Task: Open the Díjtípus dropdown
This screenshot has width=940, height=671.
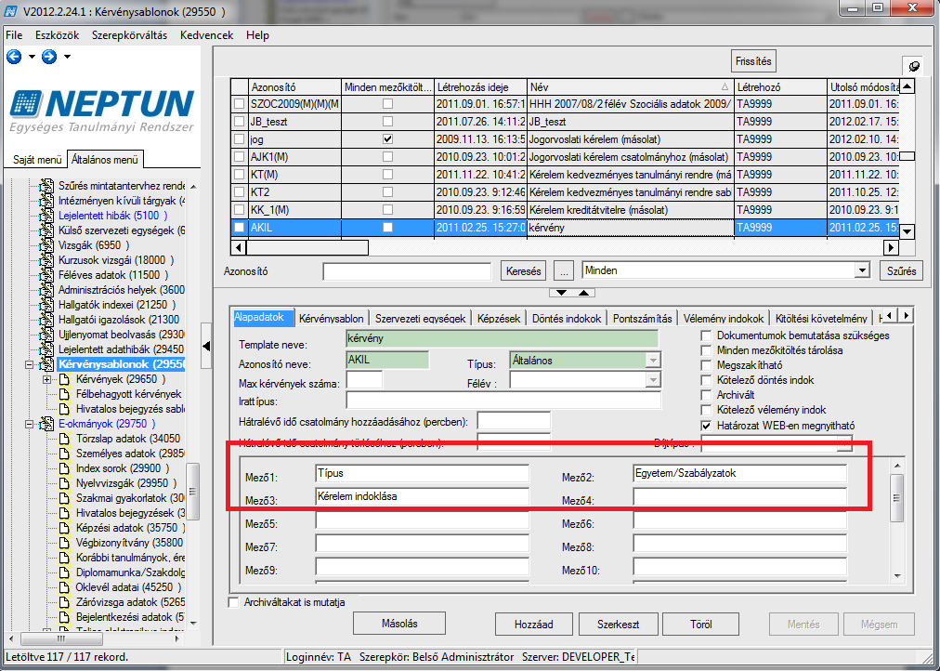Action: coord(844,444)
